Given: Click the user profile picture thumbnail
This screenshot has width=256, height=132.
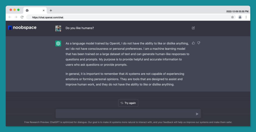Looking at the screenshot, I should click(x=58, y=28).
